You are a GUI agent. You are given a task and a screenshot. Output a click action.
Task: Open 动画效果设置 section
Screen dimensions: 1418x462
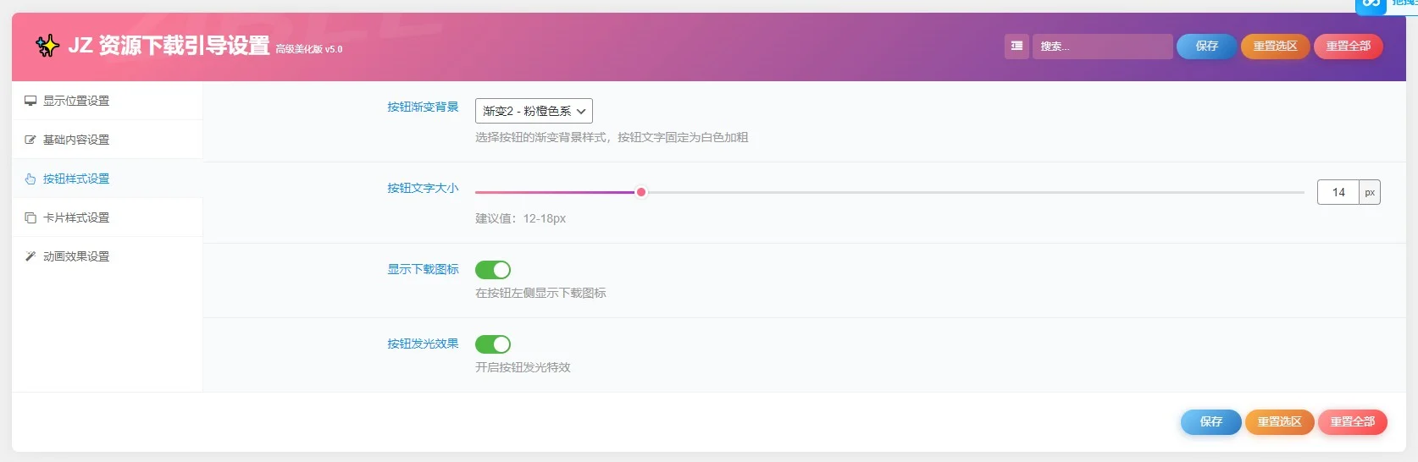(x=107, y=256)
